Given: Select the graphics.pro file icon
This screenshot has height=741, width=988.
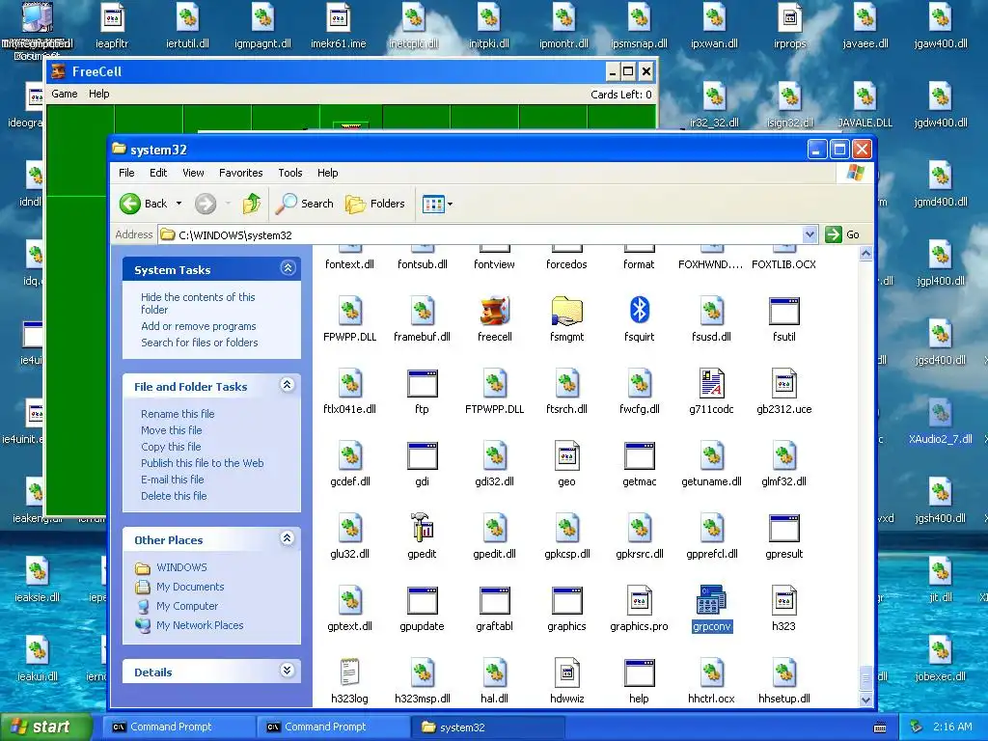Looking at the screenshot, I should (639, 601).
